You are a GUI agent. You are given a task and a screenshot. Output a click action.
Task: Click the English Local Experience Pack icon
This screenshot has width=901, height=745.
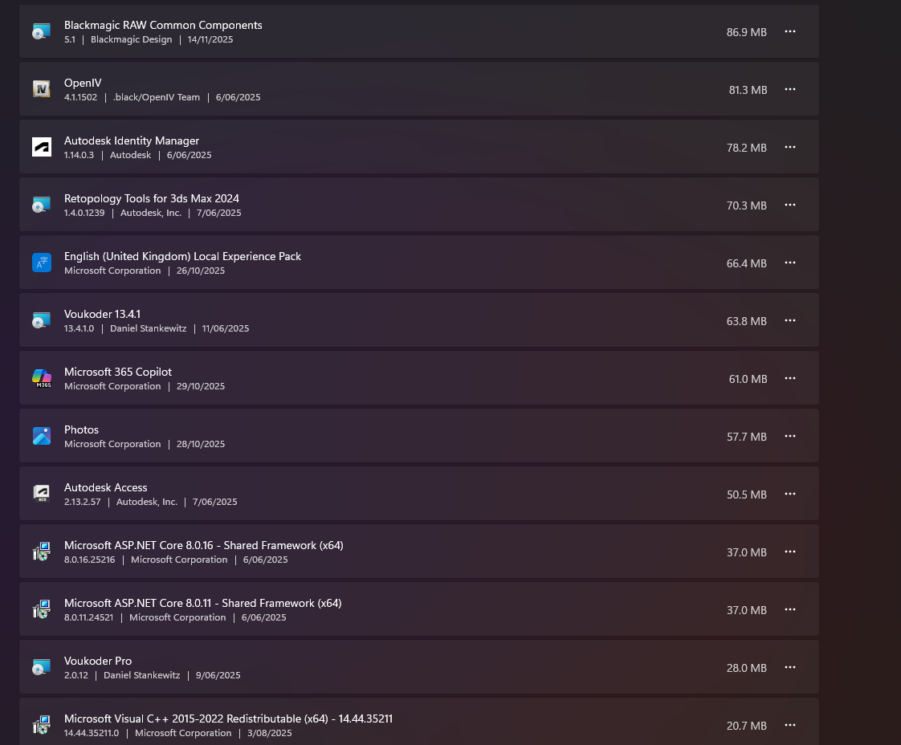pyautogui.click(x=42, y=263)
